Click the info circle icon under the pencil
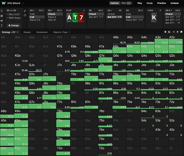This screenshot has height=156, width=184. click(25, 15)
